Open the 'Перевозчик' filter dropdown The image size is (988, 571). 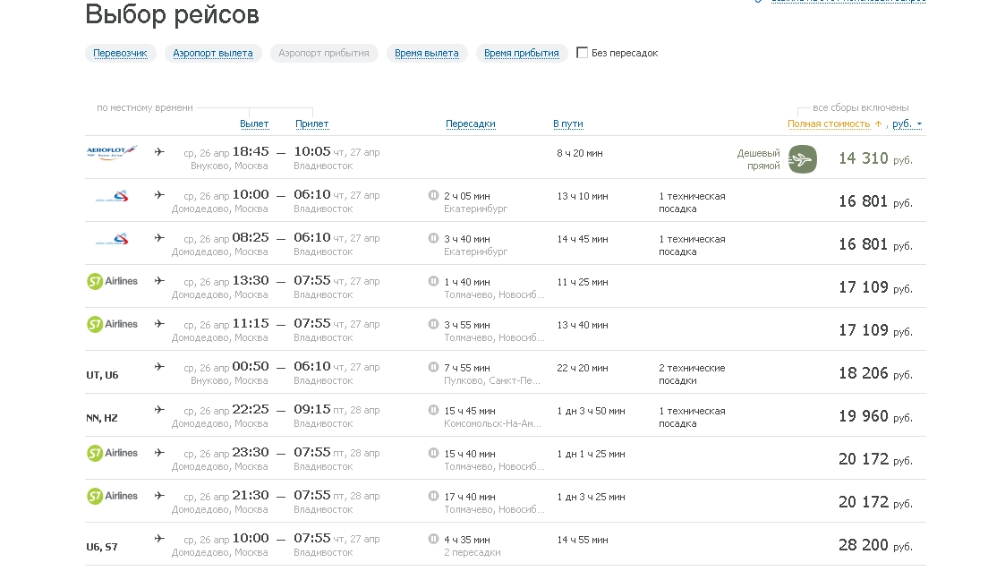coord(120,54)
